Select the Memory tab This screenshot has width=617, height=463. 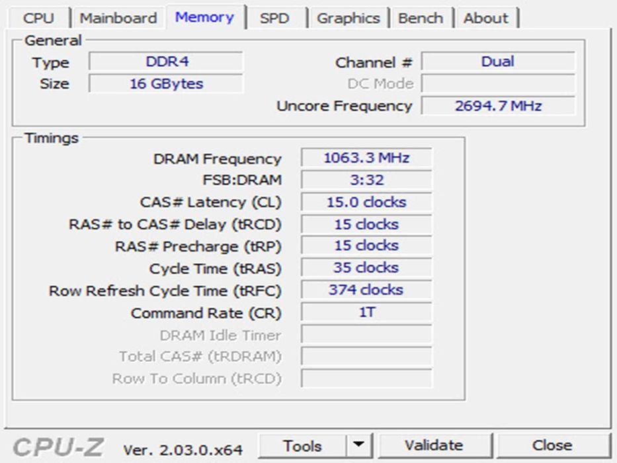(x=204, y=17)
